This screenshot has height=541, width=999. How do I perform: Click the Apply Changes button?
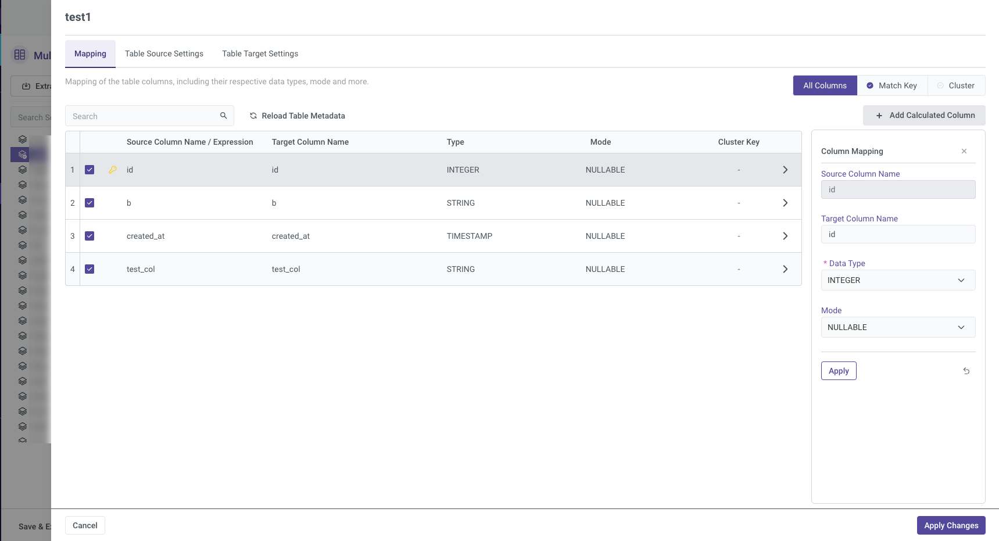click(951, 525)
